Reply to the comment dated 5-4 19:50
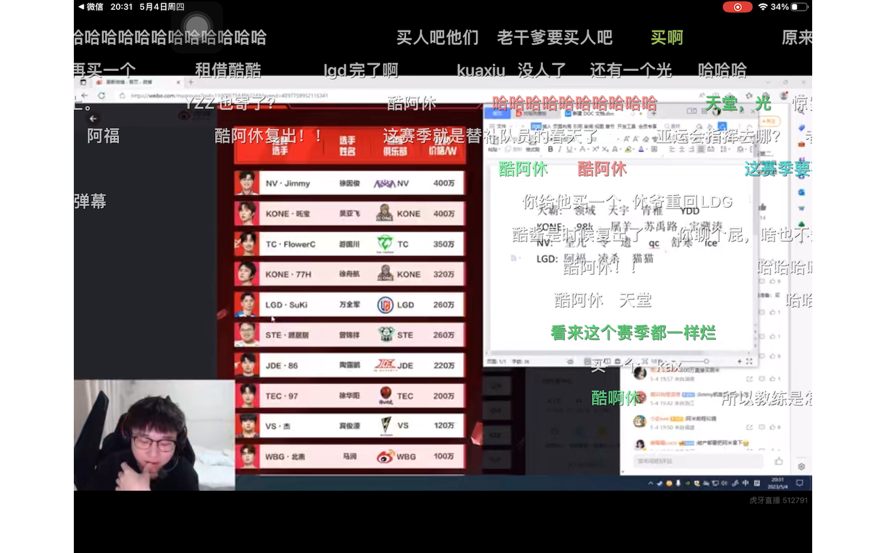This screenshot has height=553, width=886. 762,427
